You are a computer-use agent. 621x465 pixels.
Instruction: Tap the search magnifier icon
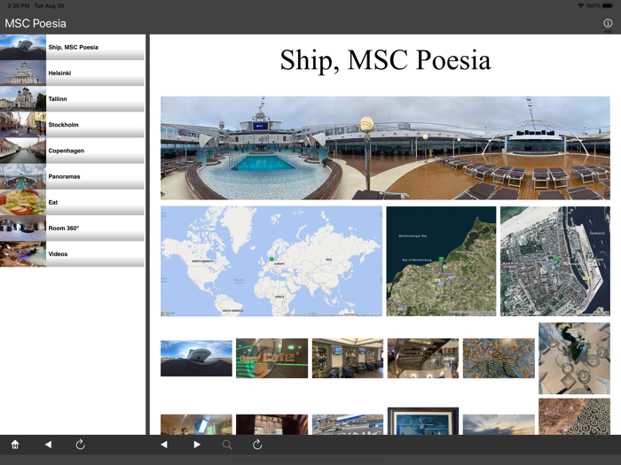(x=227, y=445)
